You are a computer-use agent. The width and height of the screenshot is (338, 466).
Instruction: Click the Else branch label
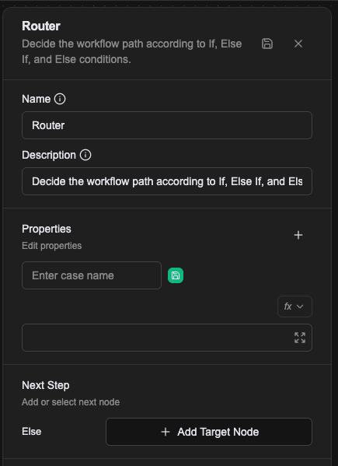[x=31, y=432]
